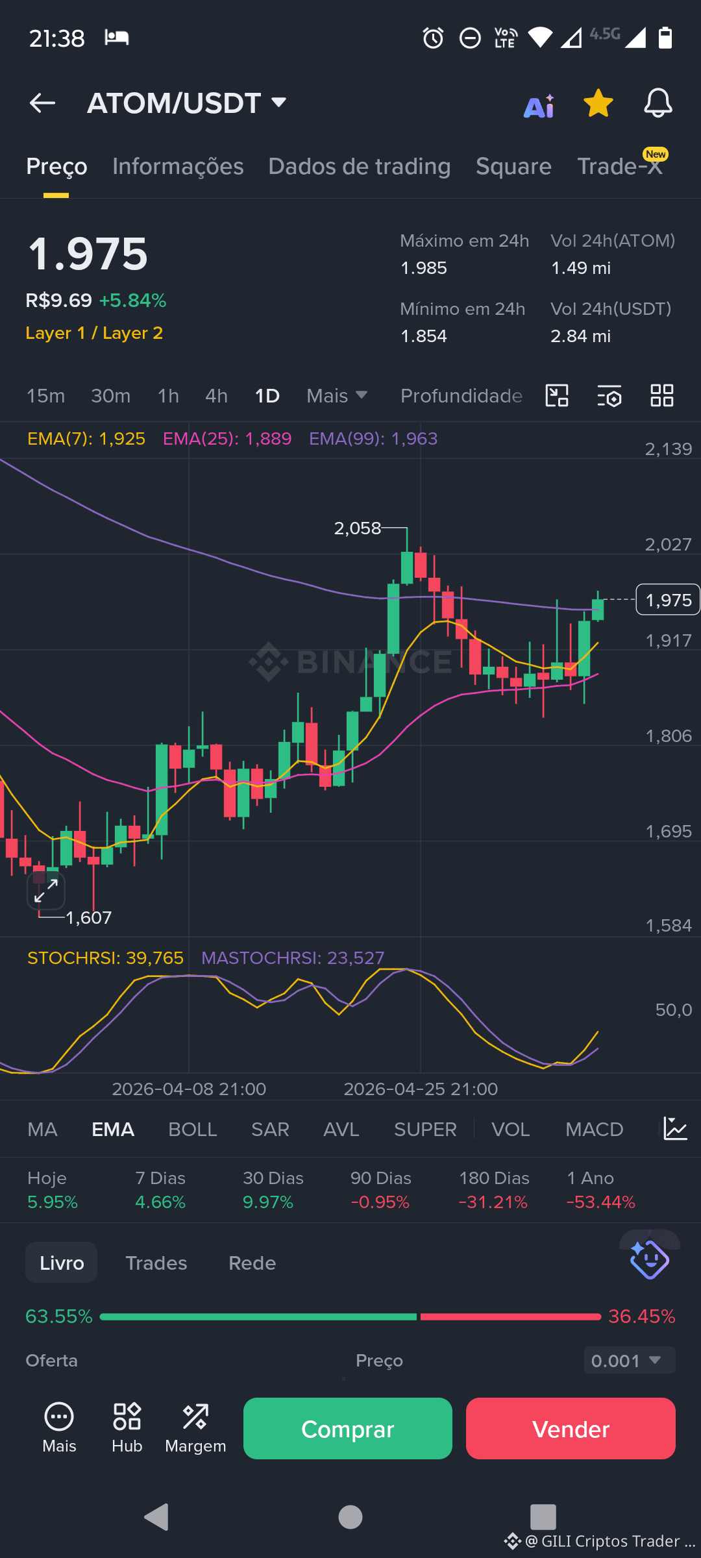
Task: Enable the MA indicator
Action: pos(43,1130)
